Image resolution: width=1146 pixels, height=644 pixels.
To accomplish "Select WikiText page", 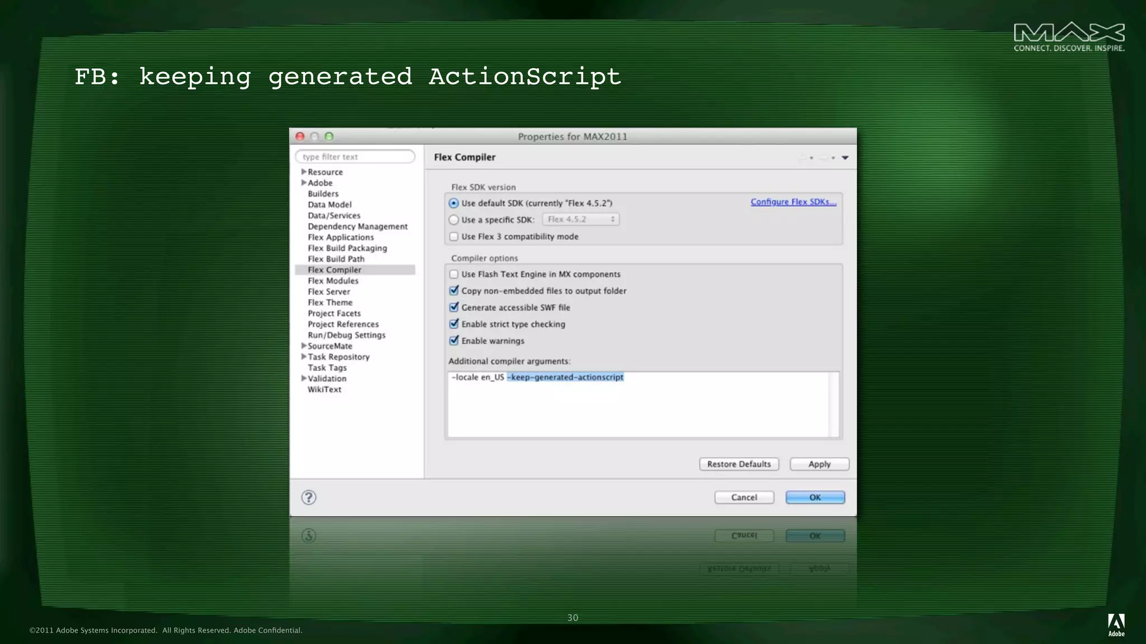I will (x=324, y=390).
